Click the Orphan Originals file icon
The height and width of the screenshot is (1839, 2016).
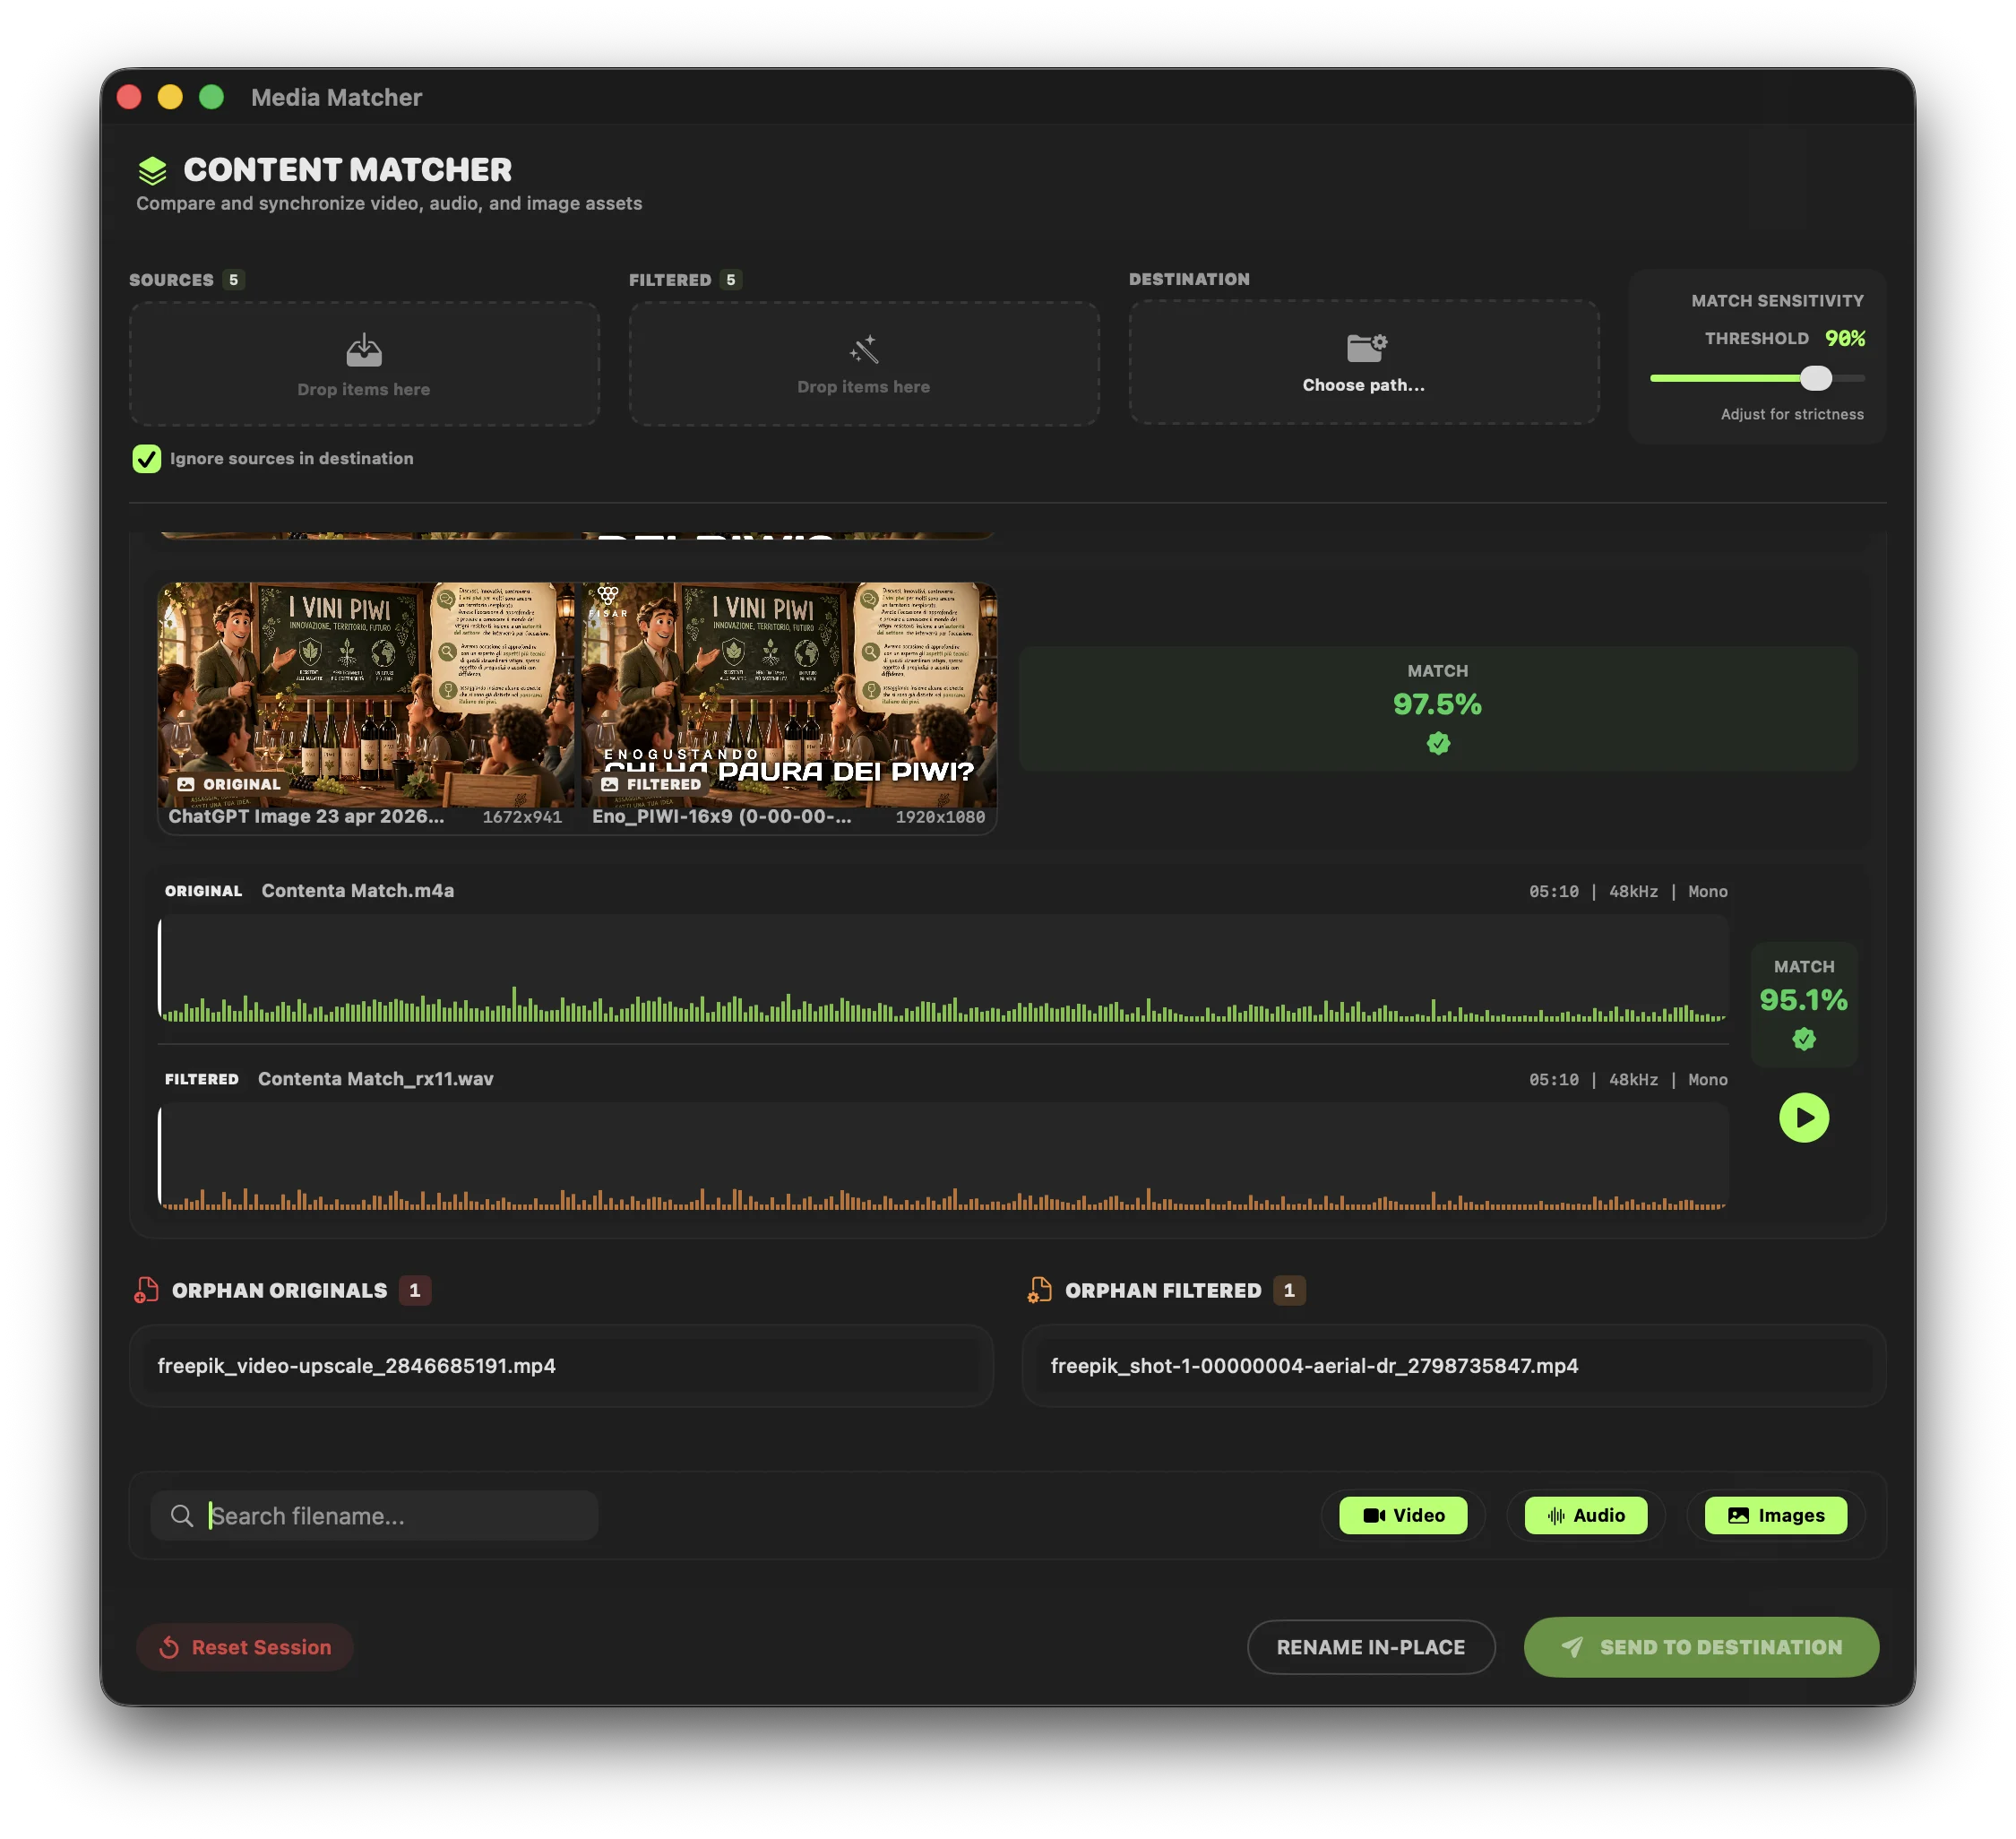(147, 1290)
